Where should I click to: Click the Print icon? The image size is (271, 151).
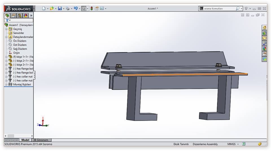68,8
